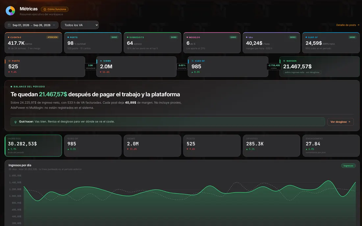Click the calendar icon in the date range picker
The height and width of the screenshot is (226, 362).
coord(9,25)
